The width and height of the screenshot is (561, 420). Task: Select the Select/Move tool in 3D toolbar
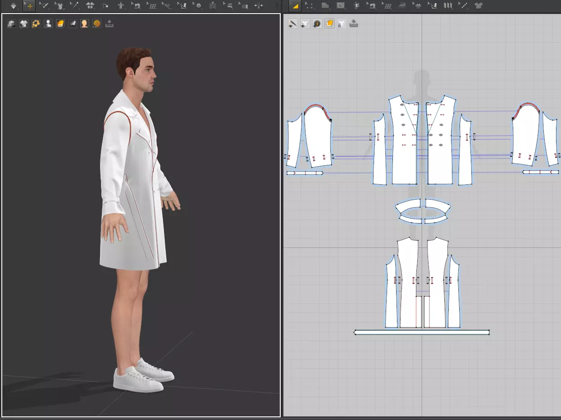pyautogui.click(x=29, y=6)
